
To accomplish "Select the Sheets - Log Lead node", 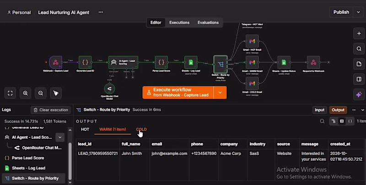I will (x=191, y=62).
